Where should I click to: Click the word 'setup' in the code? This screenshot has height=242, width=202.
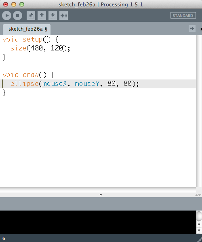tap(33, 40)
